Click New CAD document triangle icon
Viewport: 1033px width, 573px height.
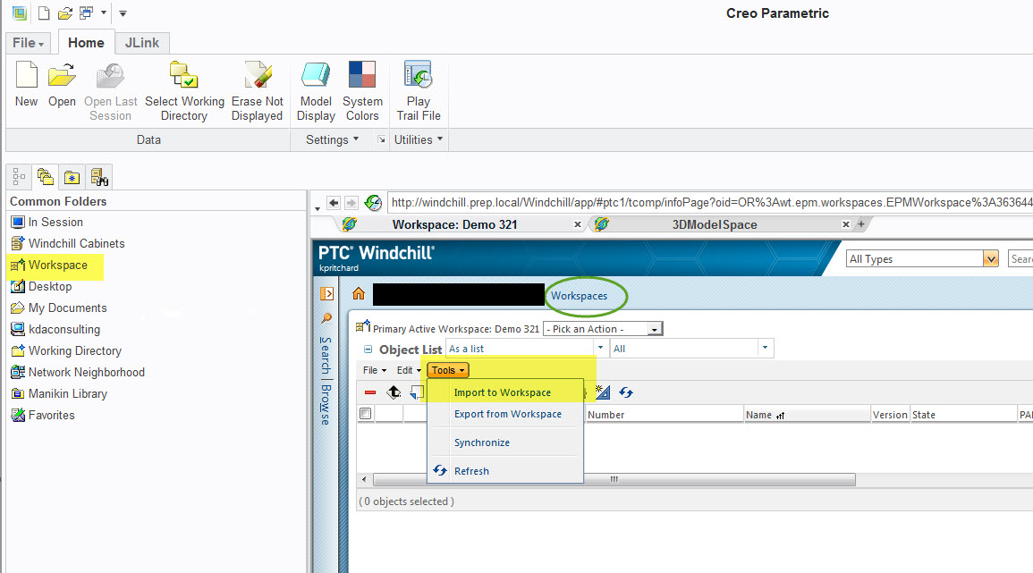pos(603,392)
